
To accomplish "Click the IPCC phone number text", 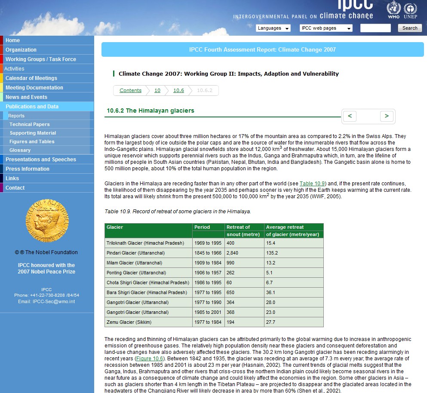I will (46, 295).
